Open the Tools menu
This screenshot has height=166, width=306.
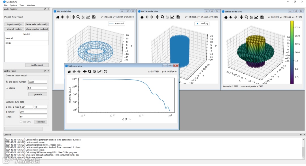pyautogui.click(x=22, y=5)
